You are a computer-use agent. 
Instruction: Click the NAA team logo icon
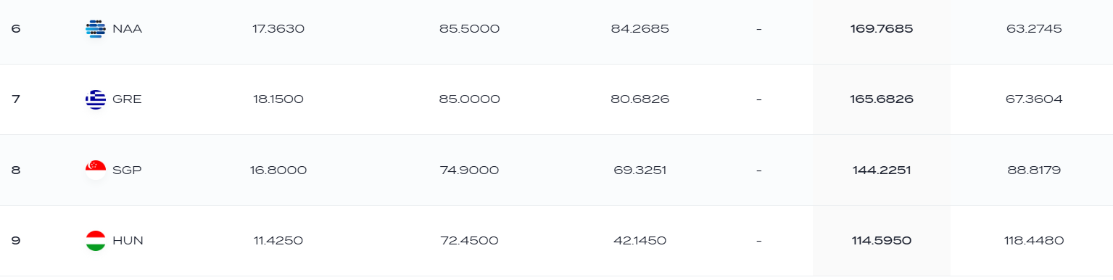(95, 29)
